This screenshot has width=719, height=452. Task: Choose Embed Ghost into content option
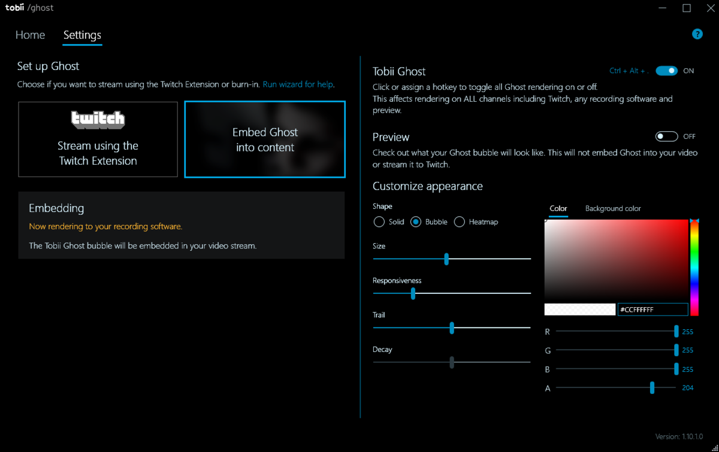(265, 139)
